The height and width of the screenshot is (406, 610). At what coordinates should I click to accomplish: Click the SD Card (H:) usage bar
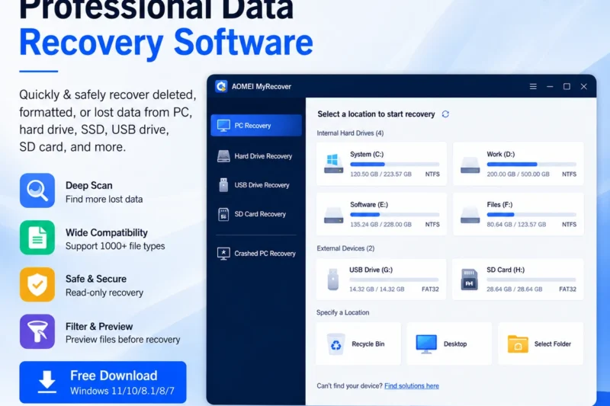(x=531, y=280)
